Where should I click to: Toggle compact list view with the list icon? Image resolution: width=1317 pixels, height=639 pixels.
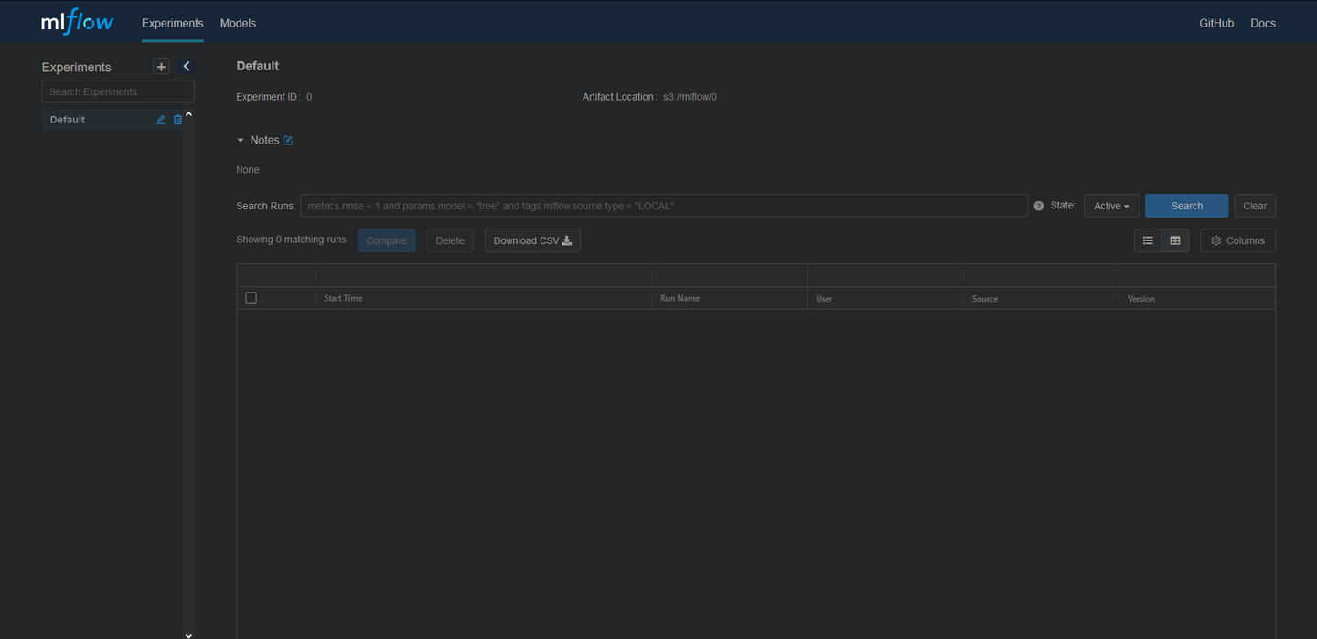pos(1148,240)
